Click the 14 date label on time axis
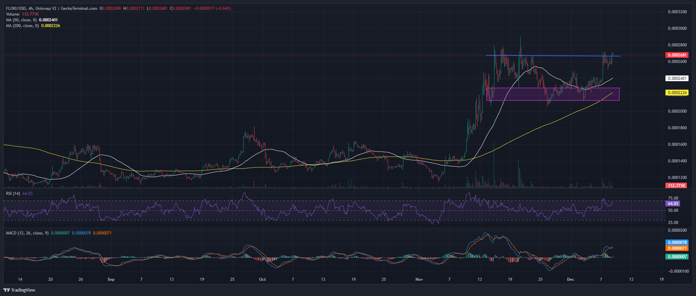 click(20, 279)
